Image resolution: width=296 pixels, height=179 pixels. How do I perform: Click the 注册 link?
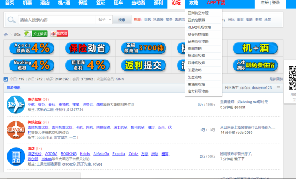tap(265, 3)
